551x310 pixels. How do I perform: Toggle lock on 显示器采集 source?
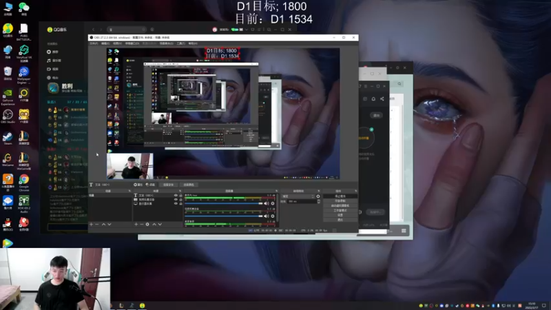click(180, 203)
